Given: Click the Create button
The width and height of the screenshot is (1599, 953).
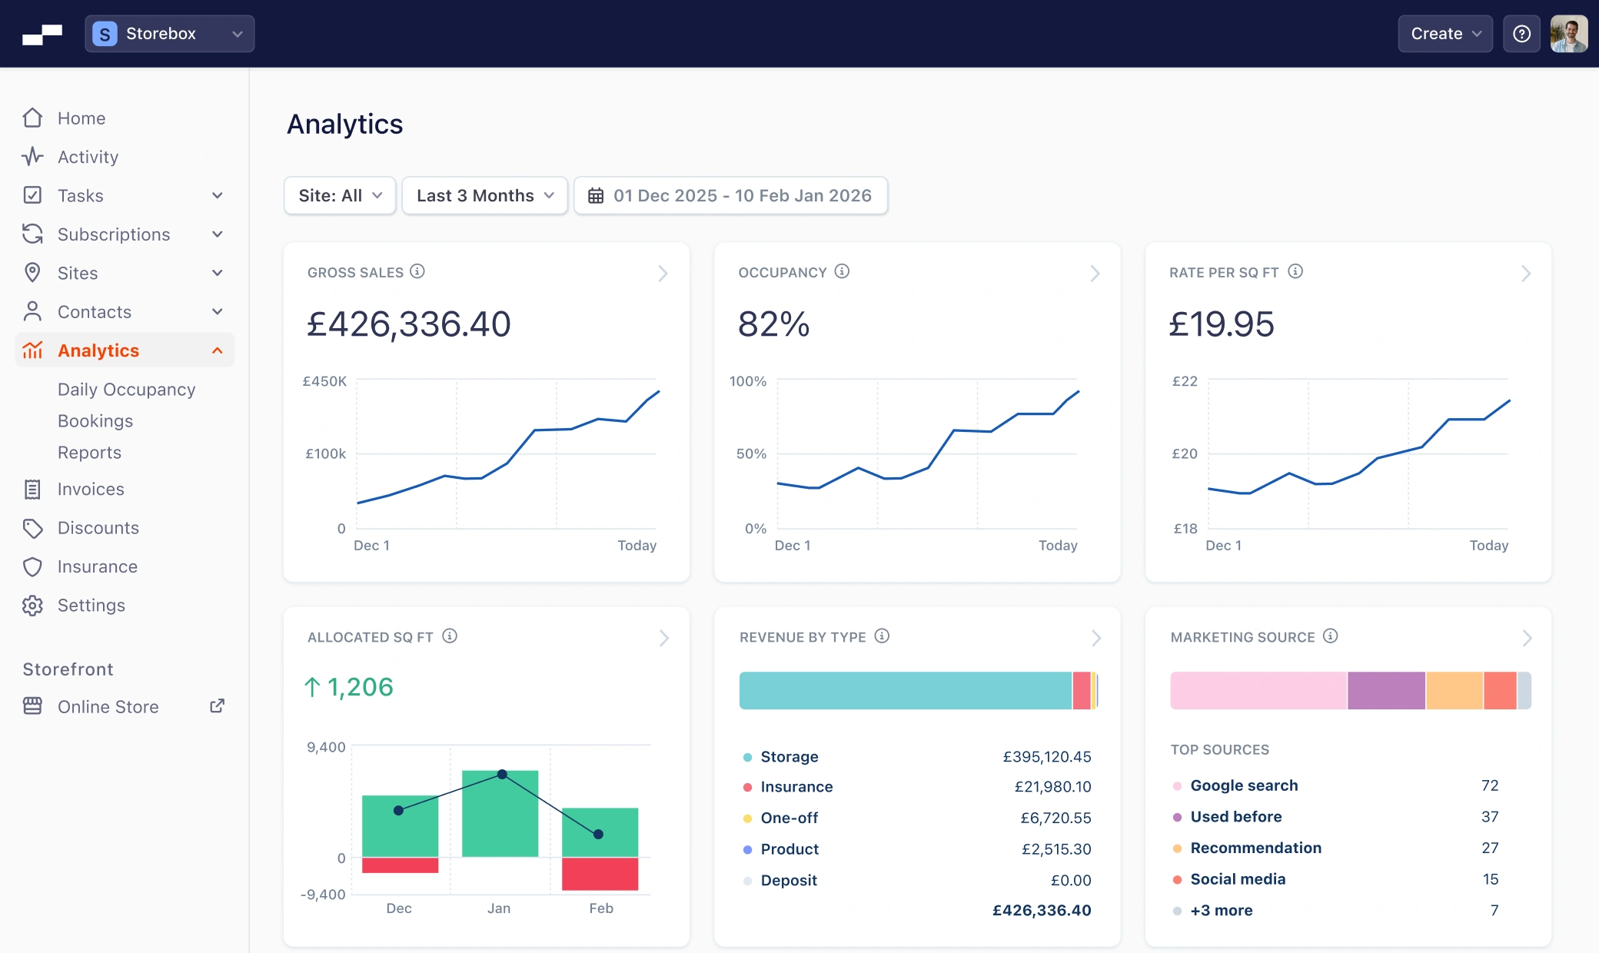Looking at the screenshot, I should [1444, 33].
